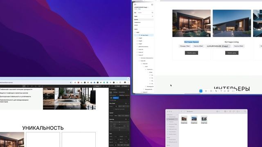Click the Finder share icon
Viewport: 262px width, 147px height.
click(x=230, y=111)
